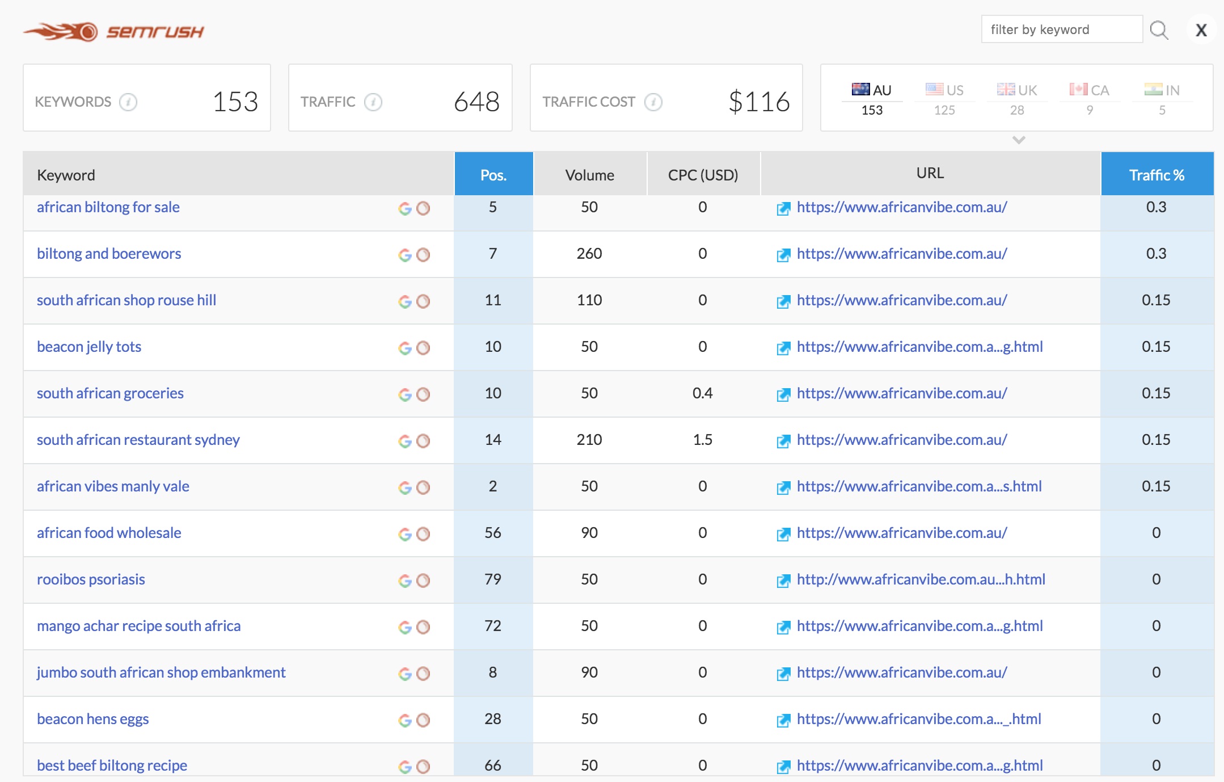Click circle icon for african vibes manly vale
The width and height of the screenshot is (1224, 782).
pos(423,487)
